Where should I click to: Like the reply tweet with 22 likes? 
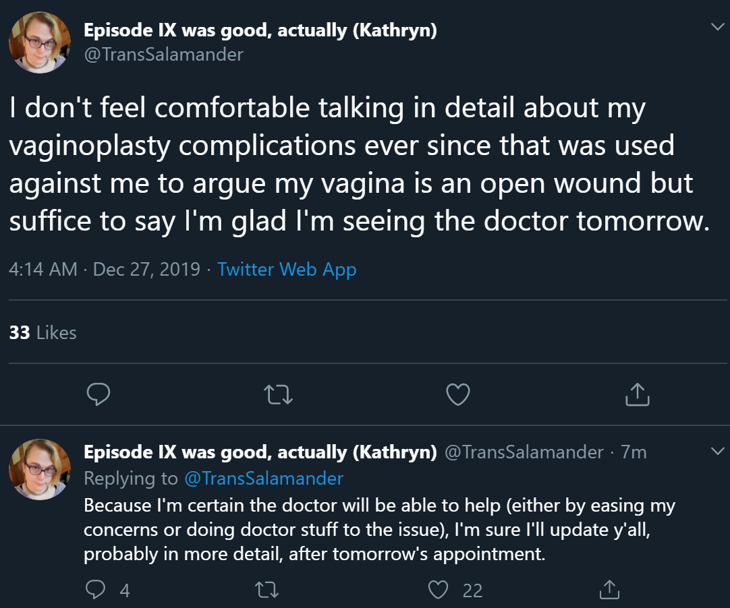pos(439,590)
